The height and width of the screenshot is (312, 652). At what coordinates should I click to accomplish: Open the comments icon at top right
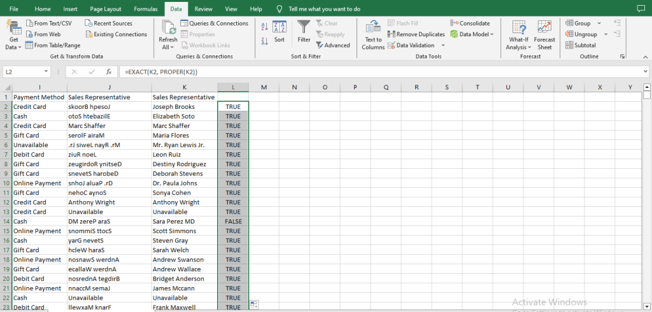pos(641,8)
